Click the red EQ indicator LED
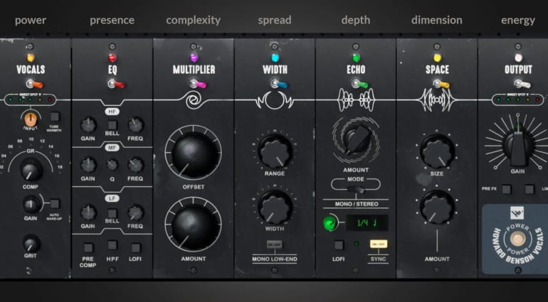548x302 pixels. pyautogui.click(x=112, y=58)
